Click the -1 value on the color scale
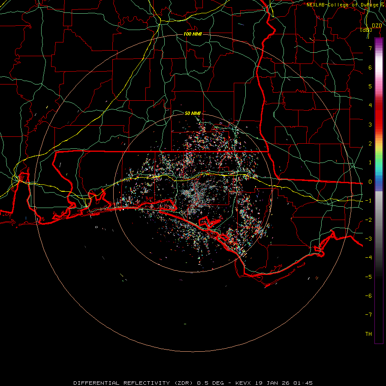 (x=368, y=201)
